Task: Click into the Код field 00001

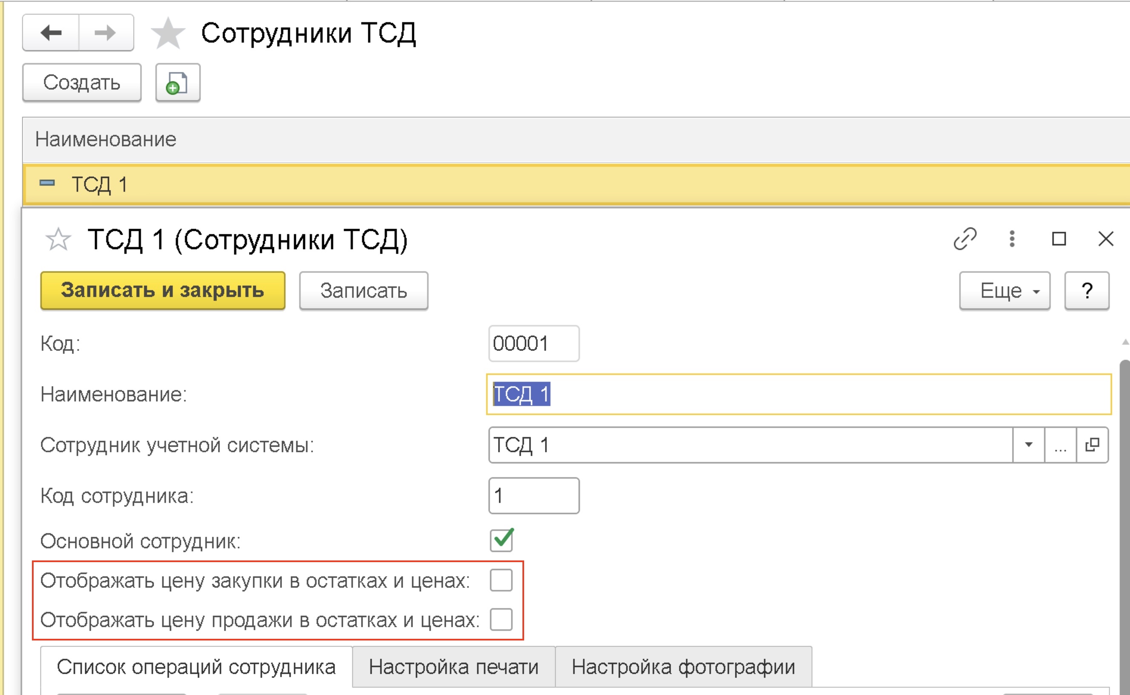Action: 533,343
